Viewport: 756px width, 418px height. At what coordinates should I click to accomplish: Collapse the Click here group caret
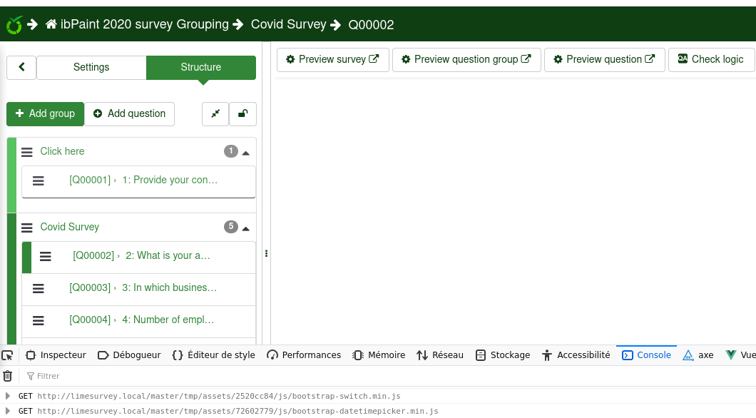(x=246, y=153)
